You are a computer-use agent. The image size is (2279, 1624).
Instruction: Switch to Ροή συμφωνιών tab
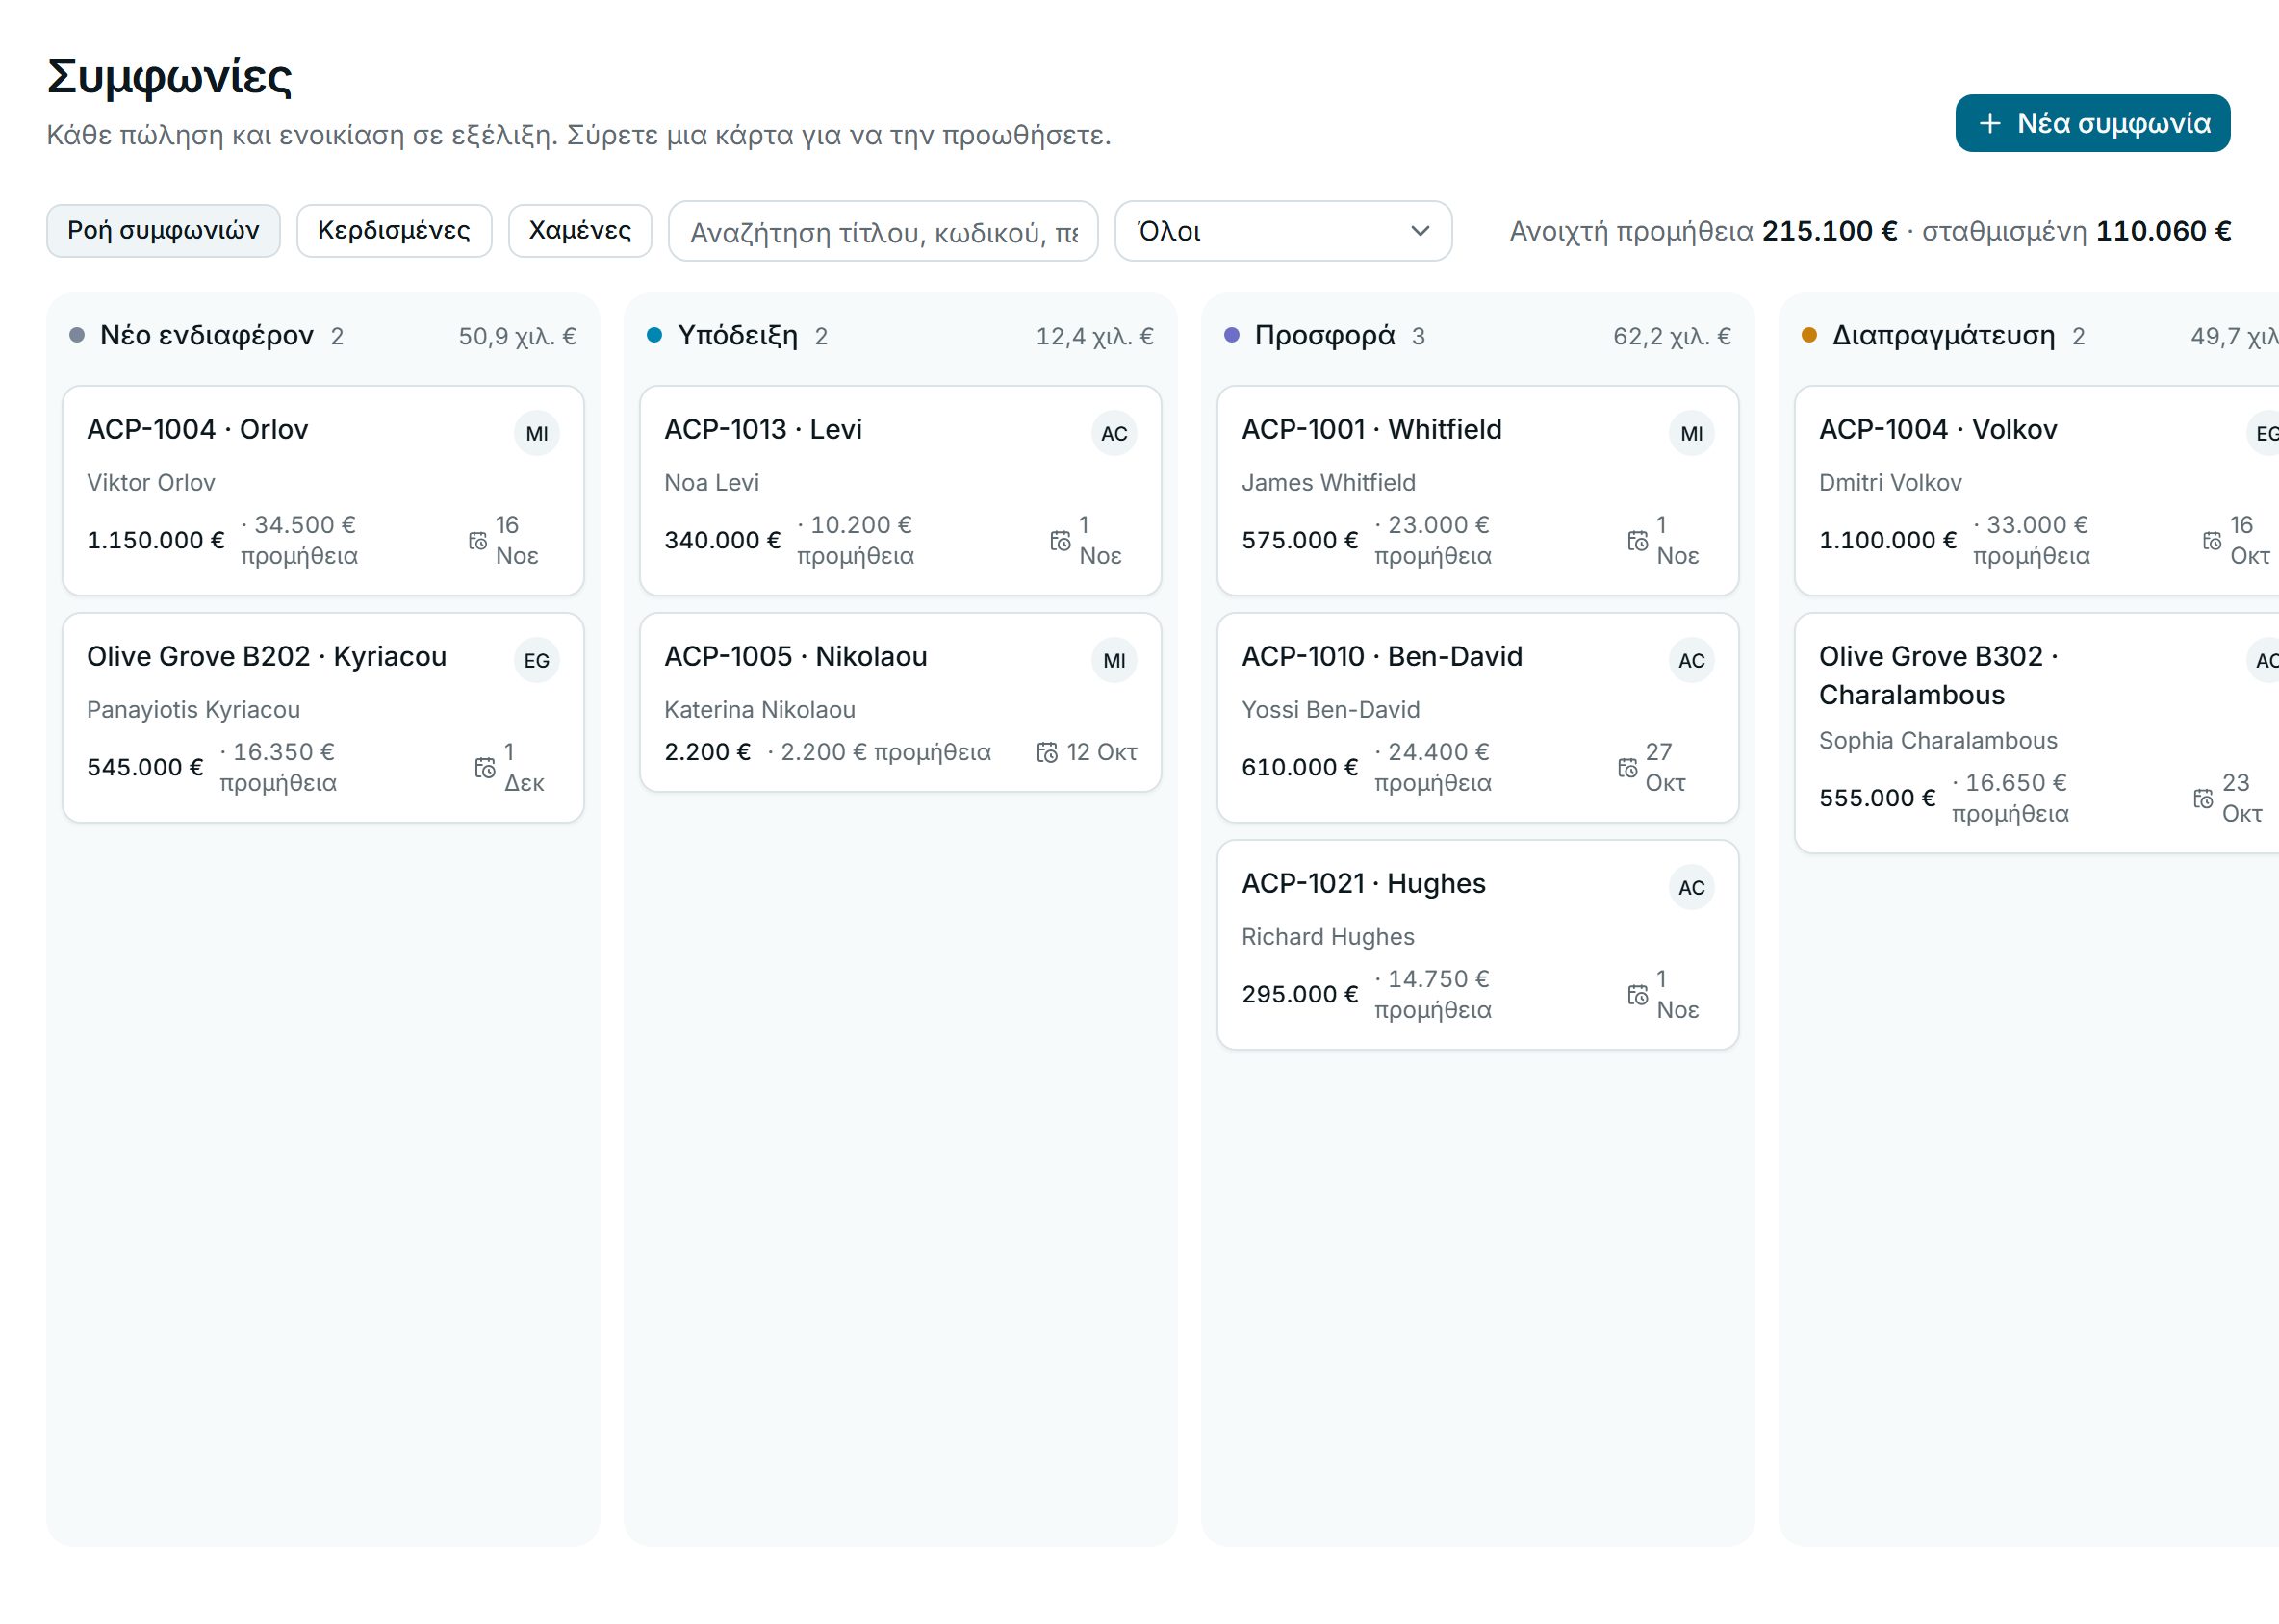point(163,231)
